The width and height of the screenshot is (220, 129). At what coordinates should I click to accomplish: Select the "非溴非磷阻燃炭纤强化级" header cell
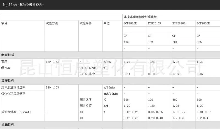[140, 17]
